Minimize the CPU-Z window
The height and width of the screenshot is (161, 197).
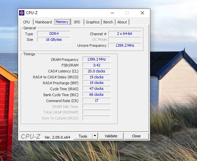pyautogui.click(x=112, y=13)
